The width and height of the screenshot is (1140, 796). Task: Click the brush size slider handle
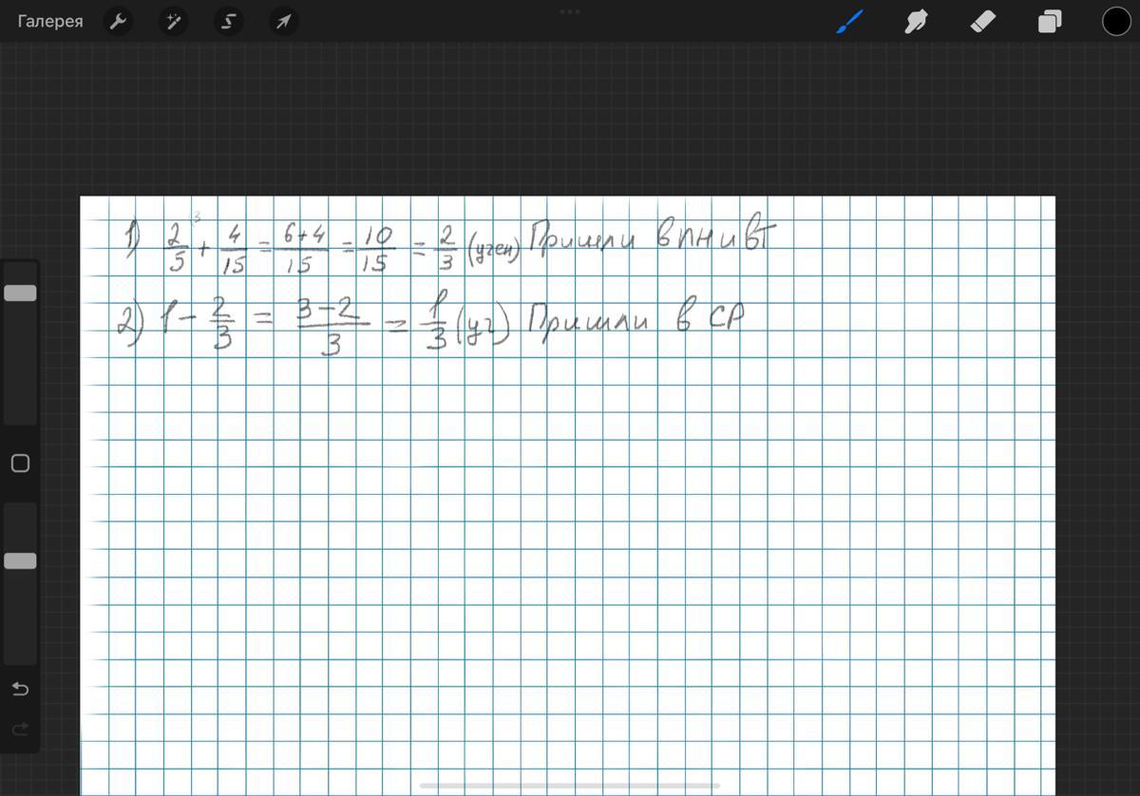[20, 293]
